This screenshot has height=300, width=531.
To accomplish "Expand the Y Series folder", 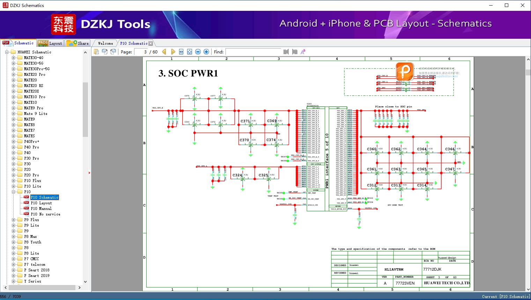I will click(x=14, y=281).
